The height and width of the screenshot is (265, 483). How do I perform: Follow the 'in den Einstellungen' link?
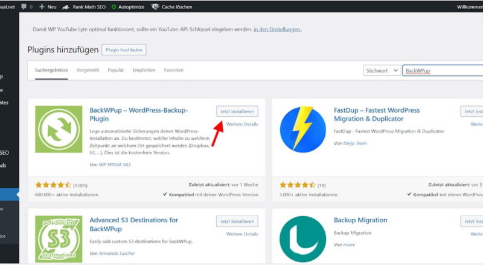pyautogui.click(x=277, y=30)
